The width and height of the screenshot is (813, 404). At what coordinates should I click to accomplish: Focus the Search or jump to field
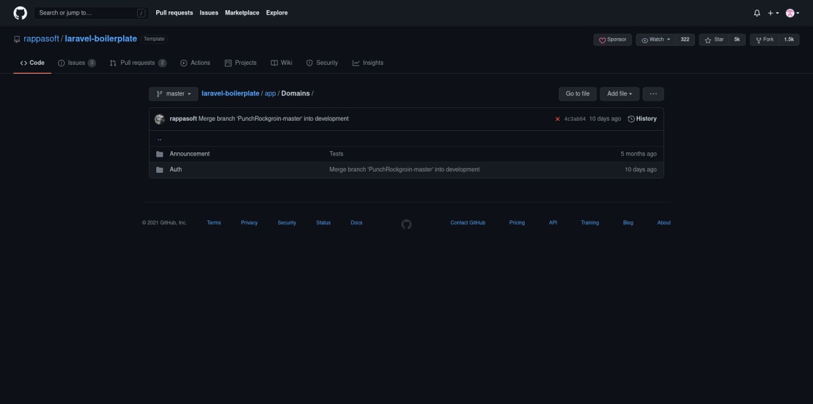92,13
